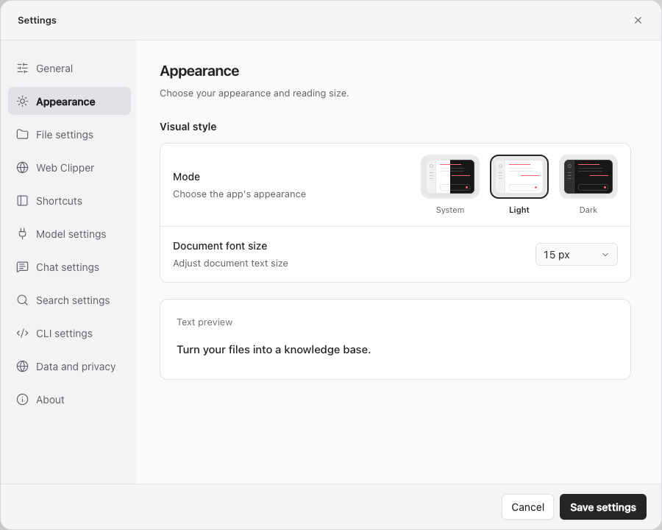
Task: Open Model settings section
Action: pos(70,234)
